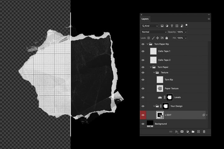Filter layers by smart object icon
Image resolution: width=224 pixels, height=149 pixels.
coord(182,26)
